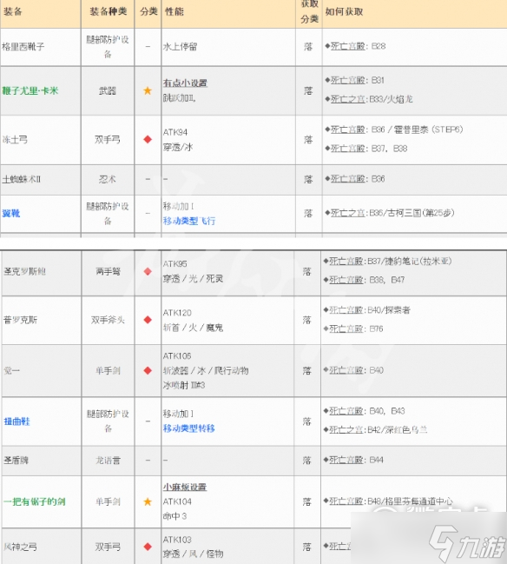Open the 翼靴 equipment link

[11, 213]
